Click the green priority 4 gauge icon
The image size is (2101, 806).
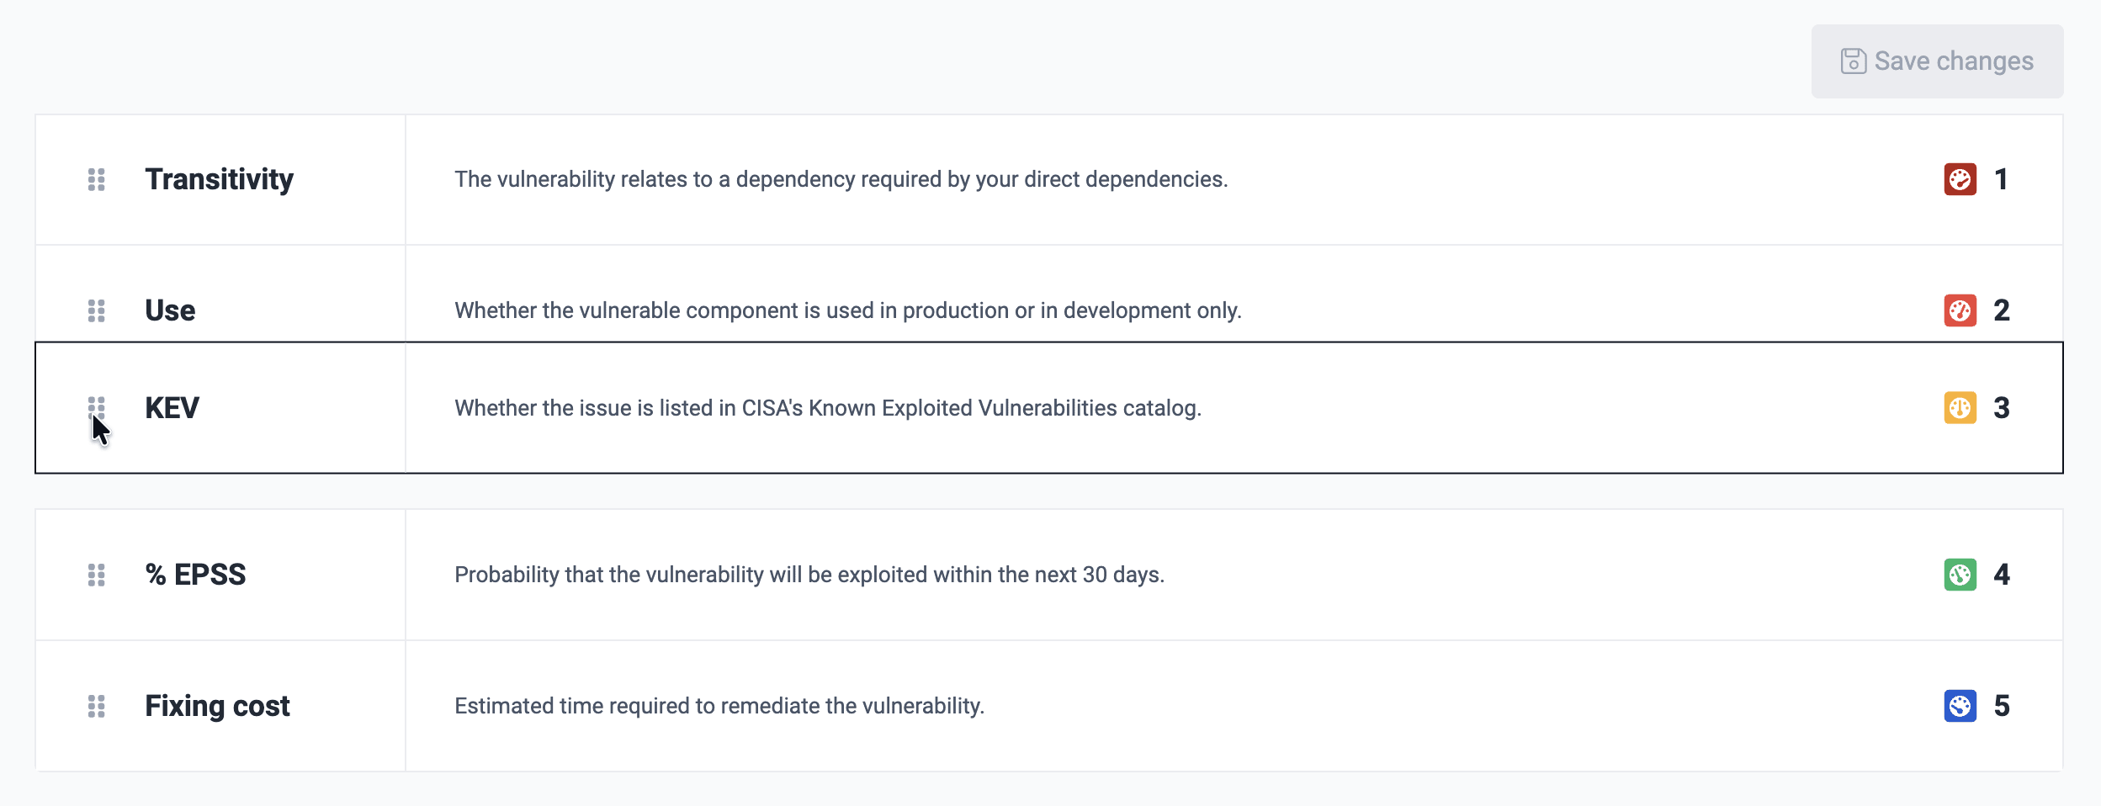click(1960, 575)
